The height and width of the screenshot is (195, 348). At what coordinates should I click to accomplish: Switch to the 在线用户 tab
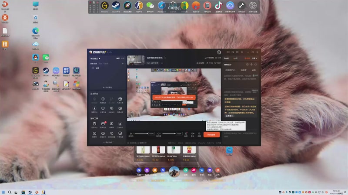tap(231, 70)
